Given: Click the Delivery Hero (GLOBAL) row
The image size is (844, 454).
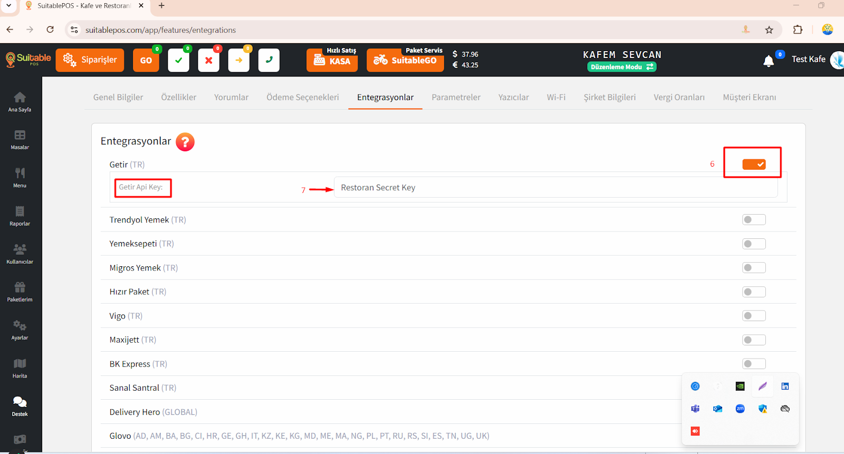Looking at the screenshot, I should 448,412.
